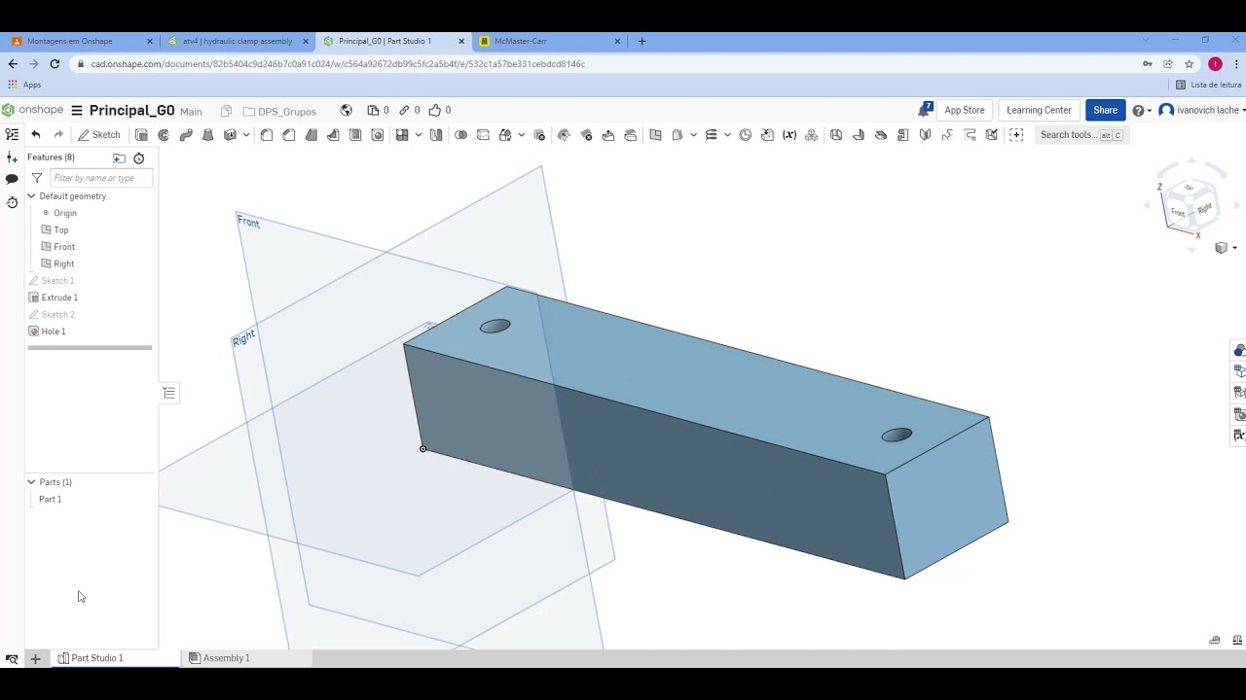This screenshot has width=1246, height=700.
Task: Select the Transform tool icon
Action: (505, 135)
